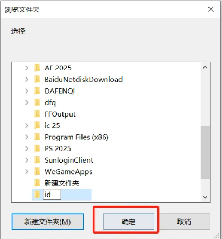
Task: Expand the WeGameApps folder chevron
Action: tap(27, 171)
